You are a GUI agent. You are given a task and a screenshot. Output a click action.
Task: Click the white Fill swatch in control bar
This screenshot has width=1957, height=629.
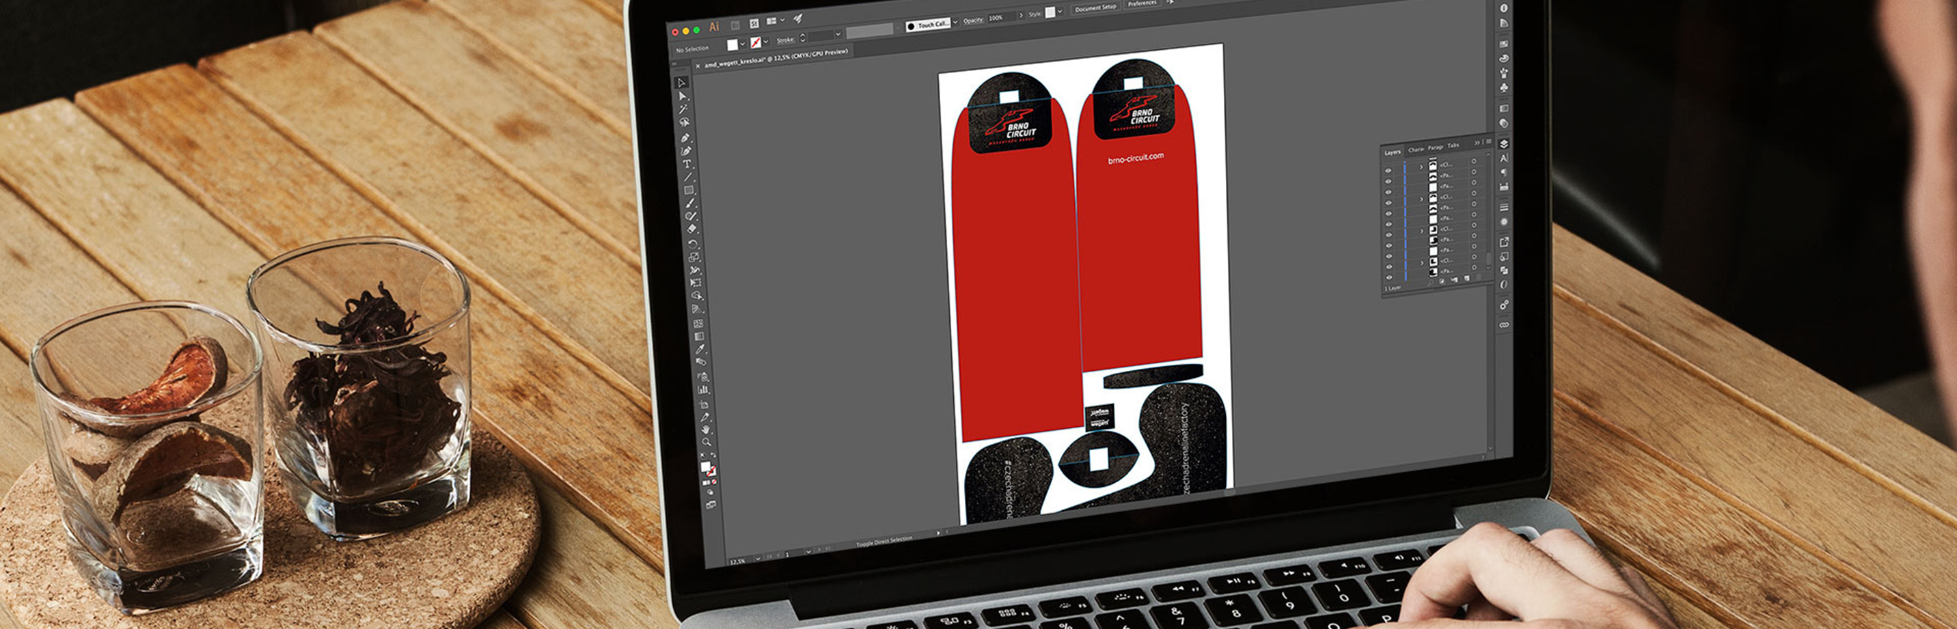click(x=733, y=46)
